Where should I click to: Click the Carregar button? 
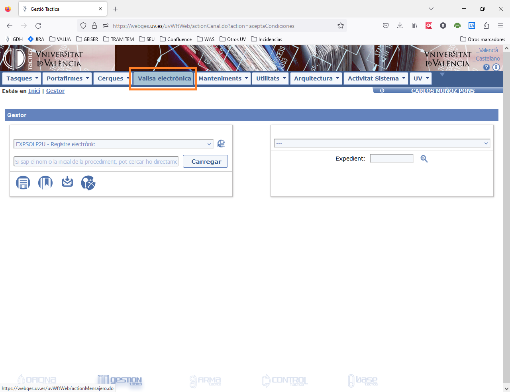(x=205, y=161)
